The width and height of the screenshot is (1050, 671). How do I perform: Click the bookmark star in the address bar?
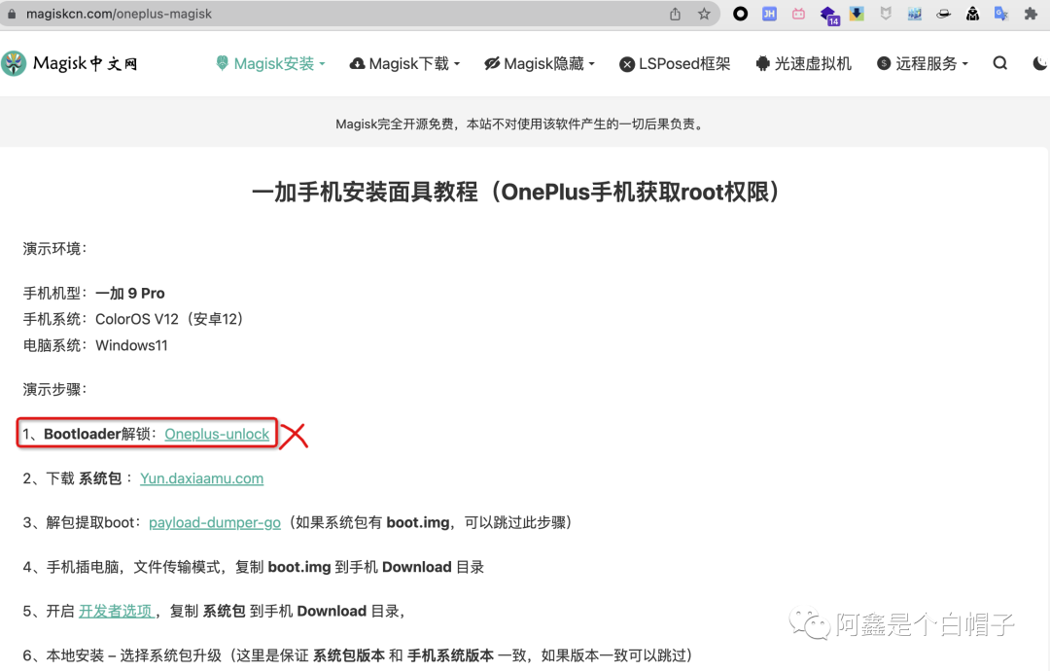702,14
